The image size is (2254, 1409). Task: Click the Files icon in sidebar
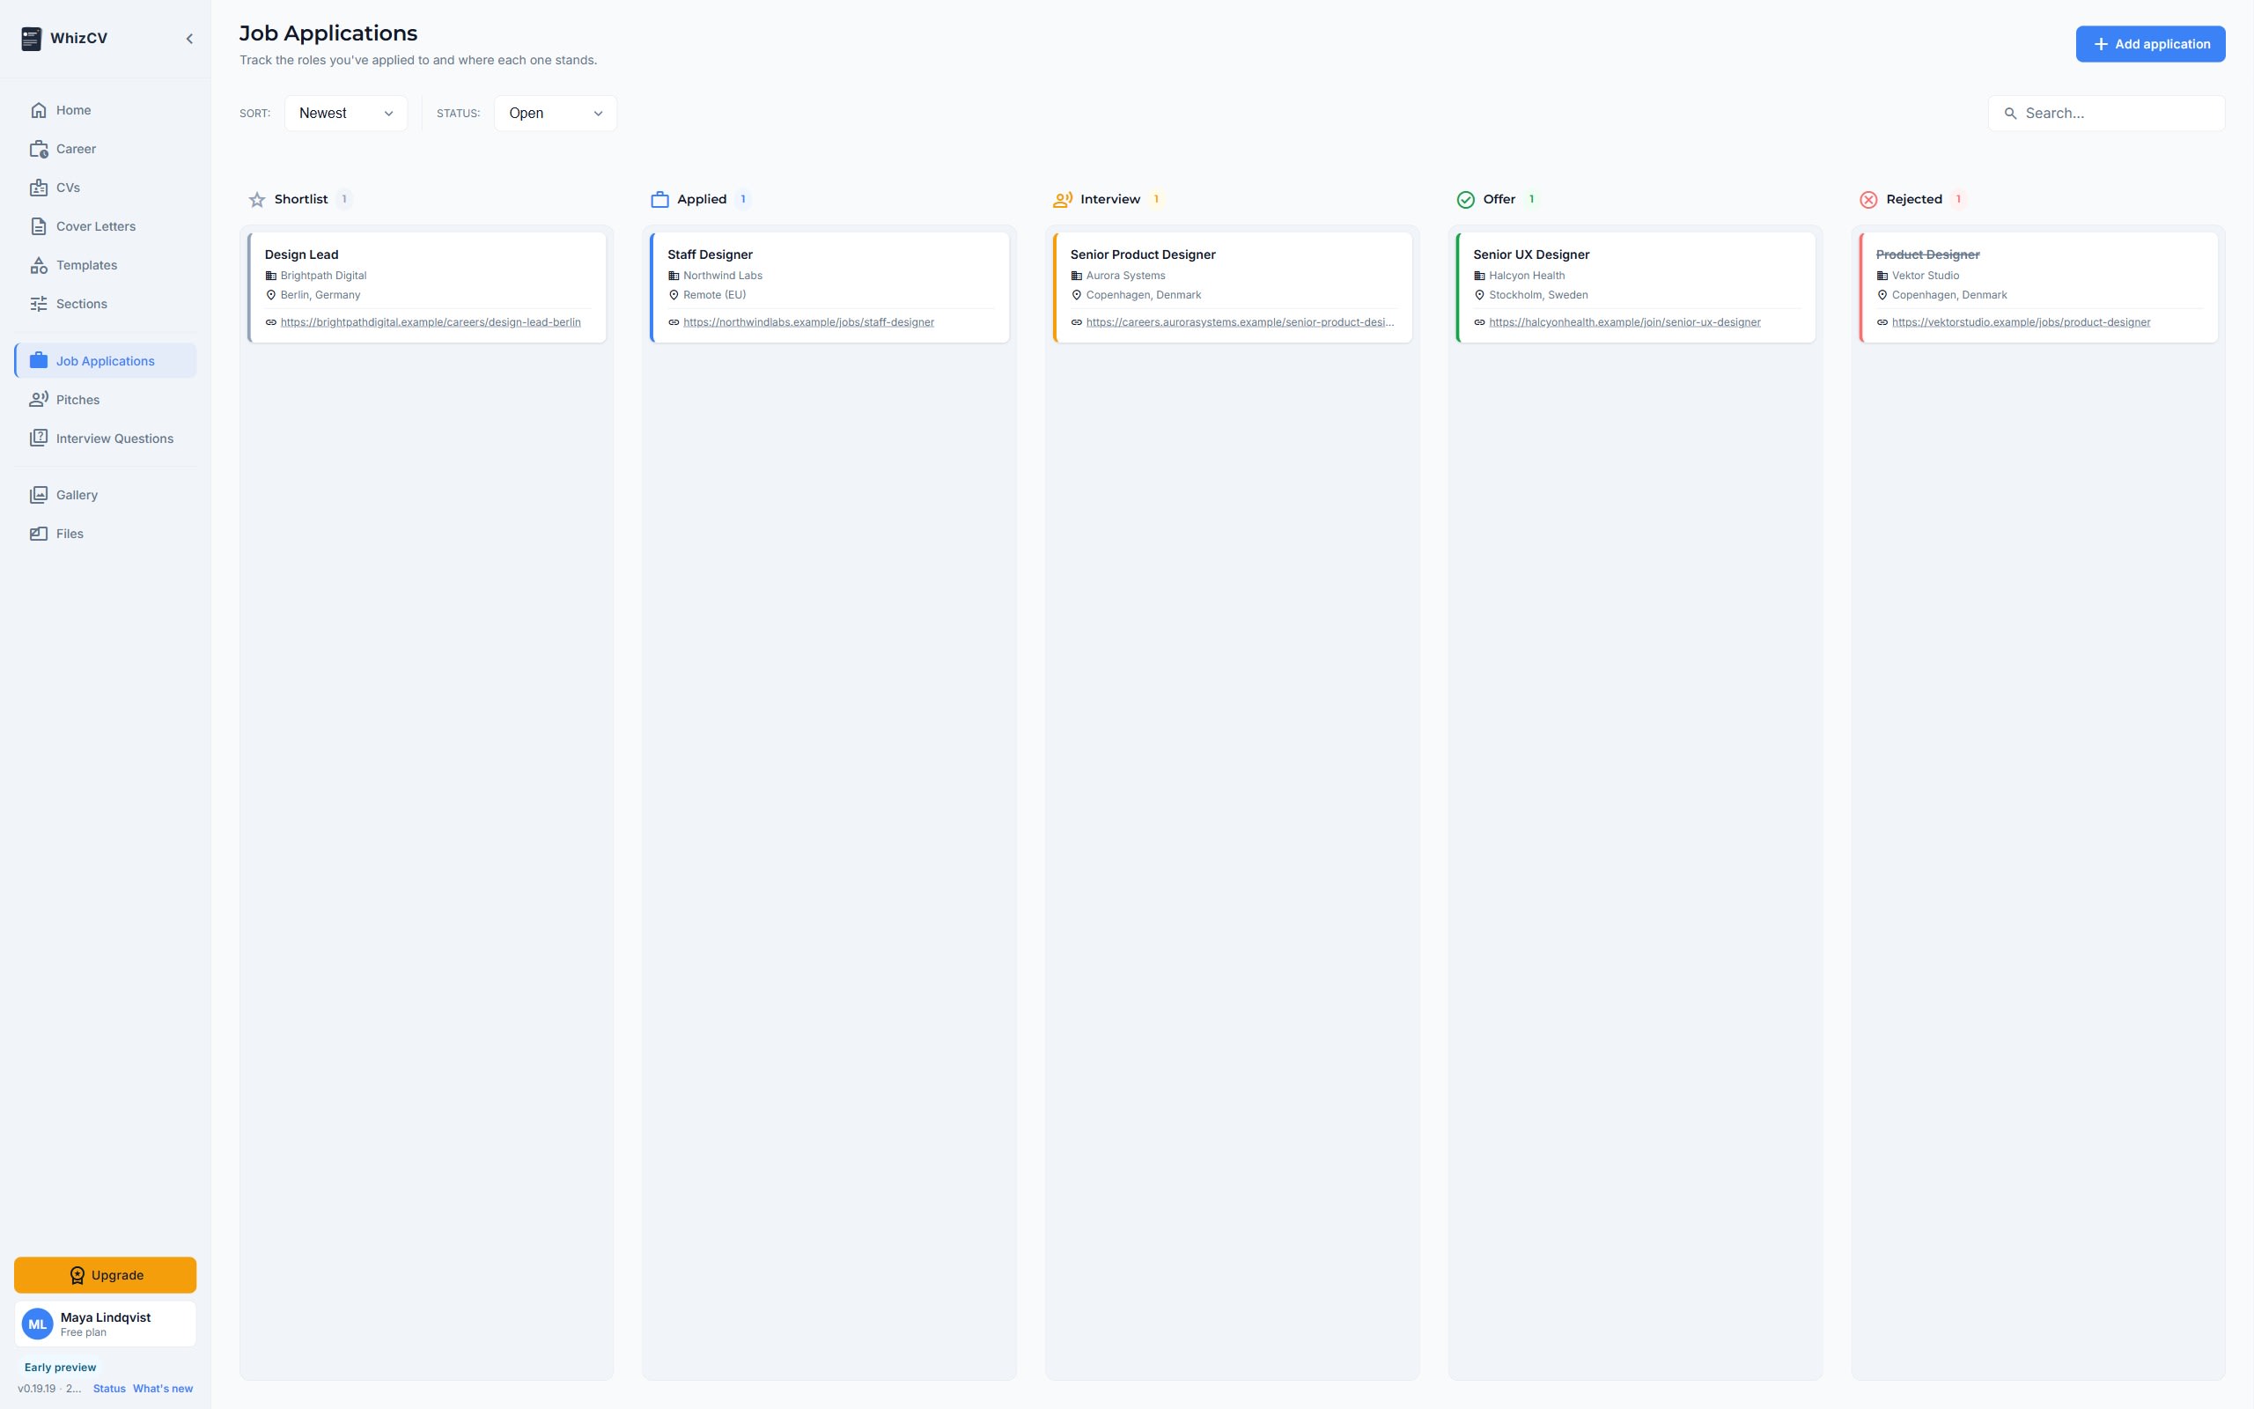38,534
